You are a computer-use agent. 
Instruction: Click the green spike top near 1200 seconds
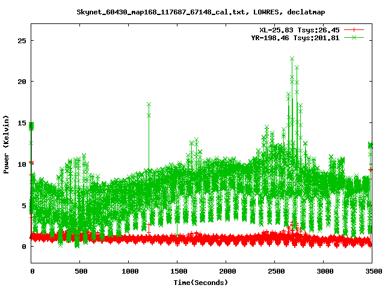coord(149,104)
